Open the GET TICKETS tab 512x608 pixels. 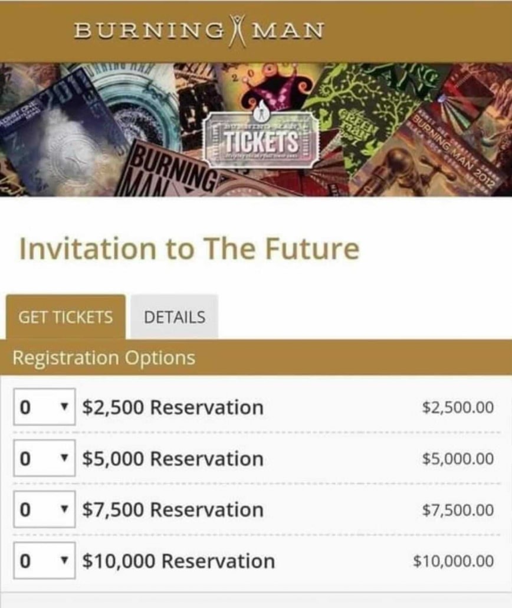tap(65, 317)
